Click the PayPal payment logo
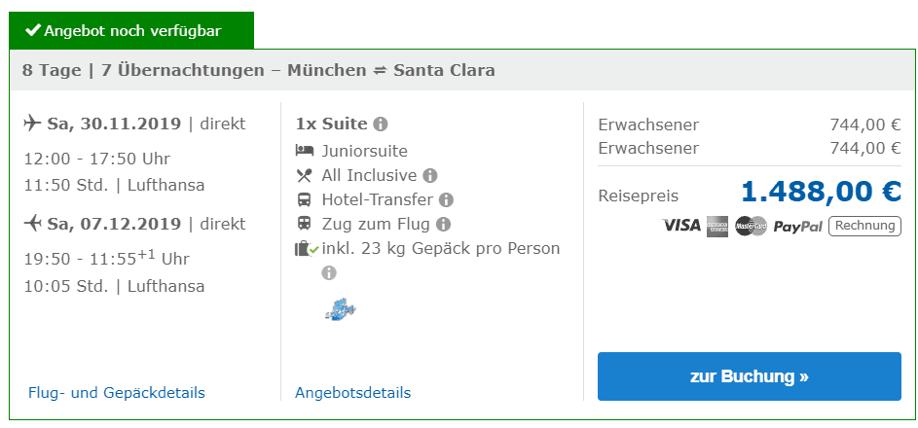The height and width of the screenshot is (428, 918). (x=798, y=226)
